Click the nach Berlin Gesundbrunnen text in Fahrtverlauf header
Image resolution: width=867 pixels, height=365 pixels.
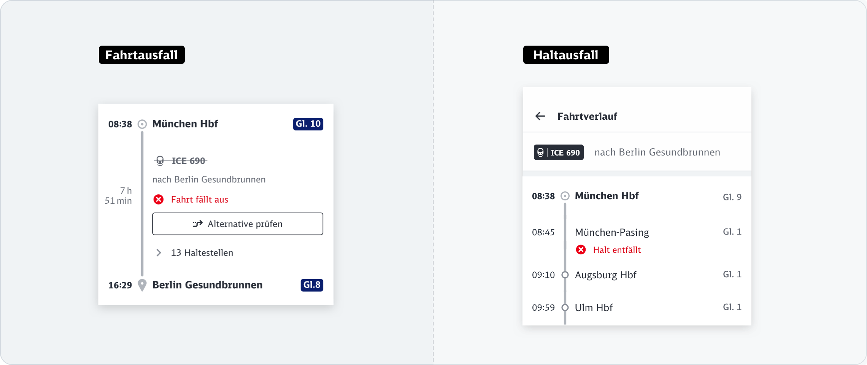pos(657,152)
